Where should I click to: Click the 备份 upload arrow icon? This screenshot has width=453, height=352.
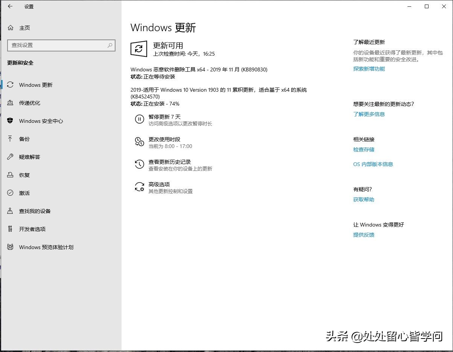10,139
